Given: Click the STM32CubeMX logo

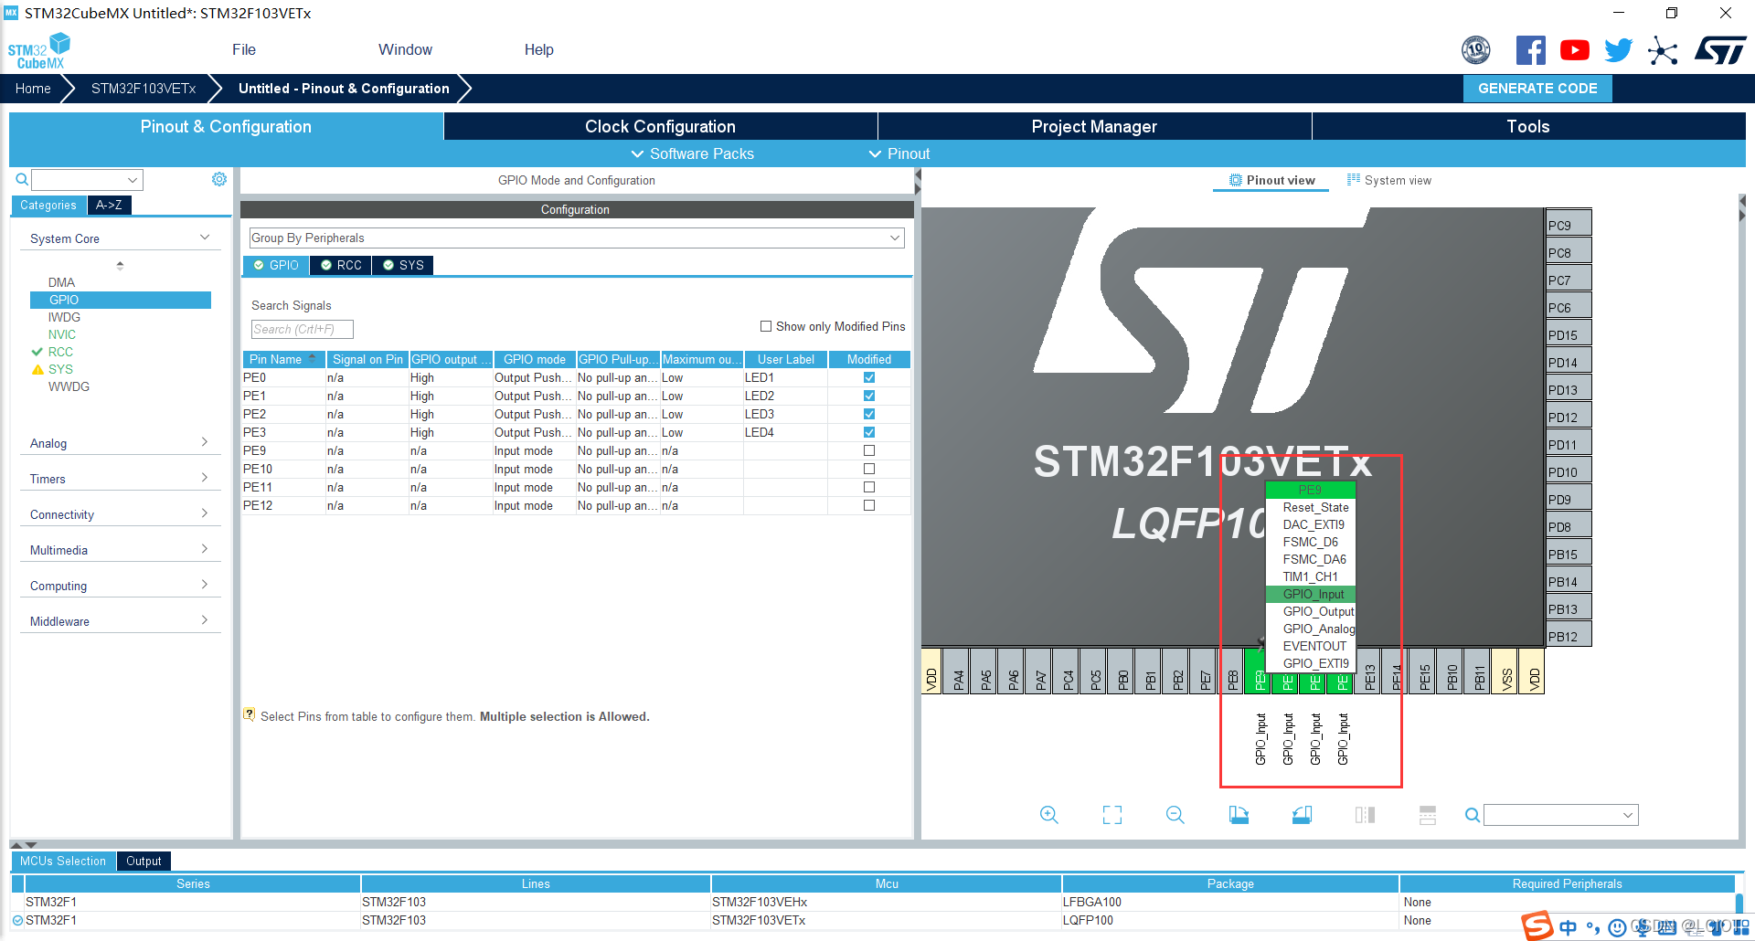Looking at the screenshot, I should pyautogui.click(x=39, y=51).
